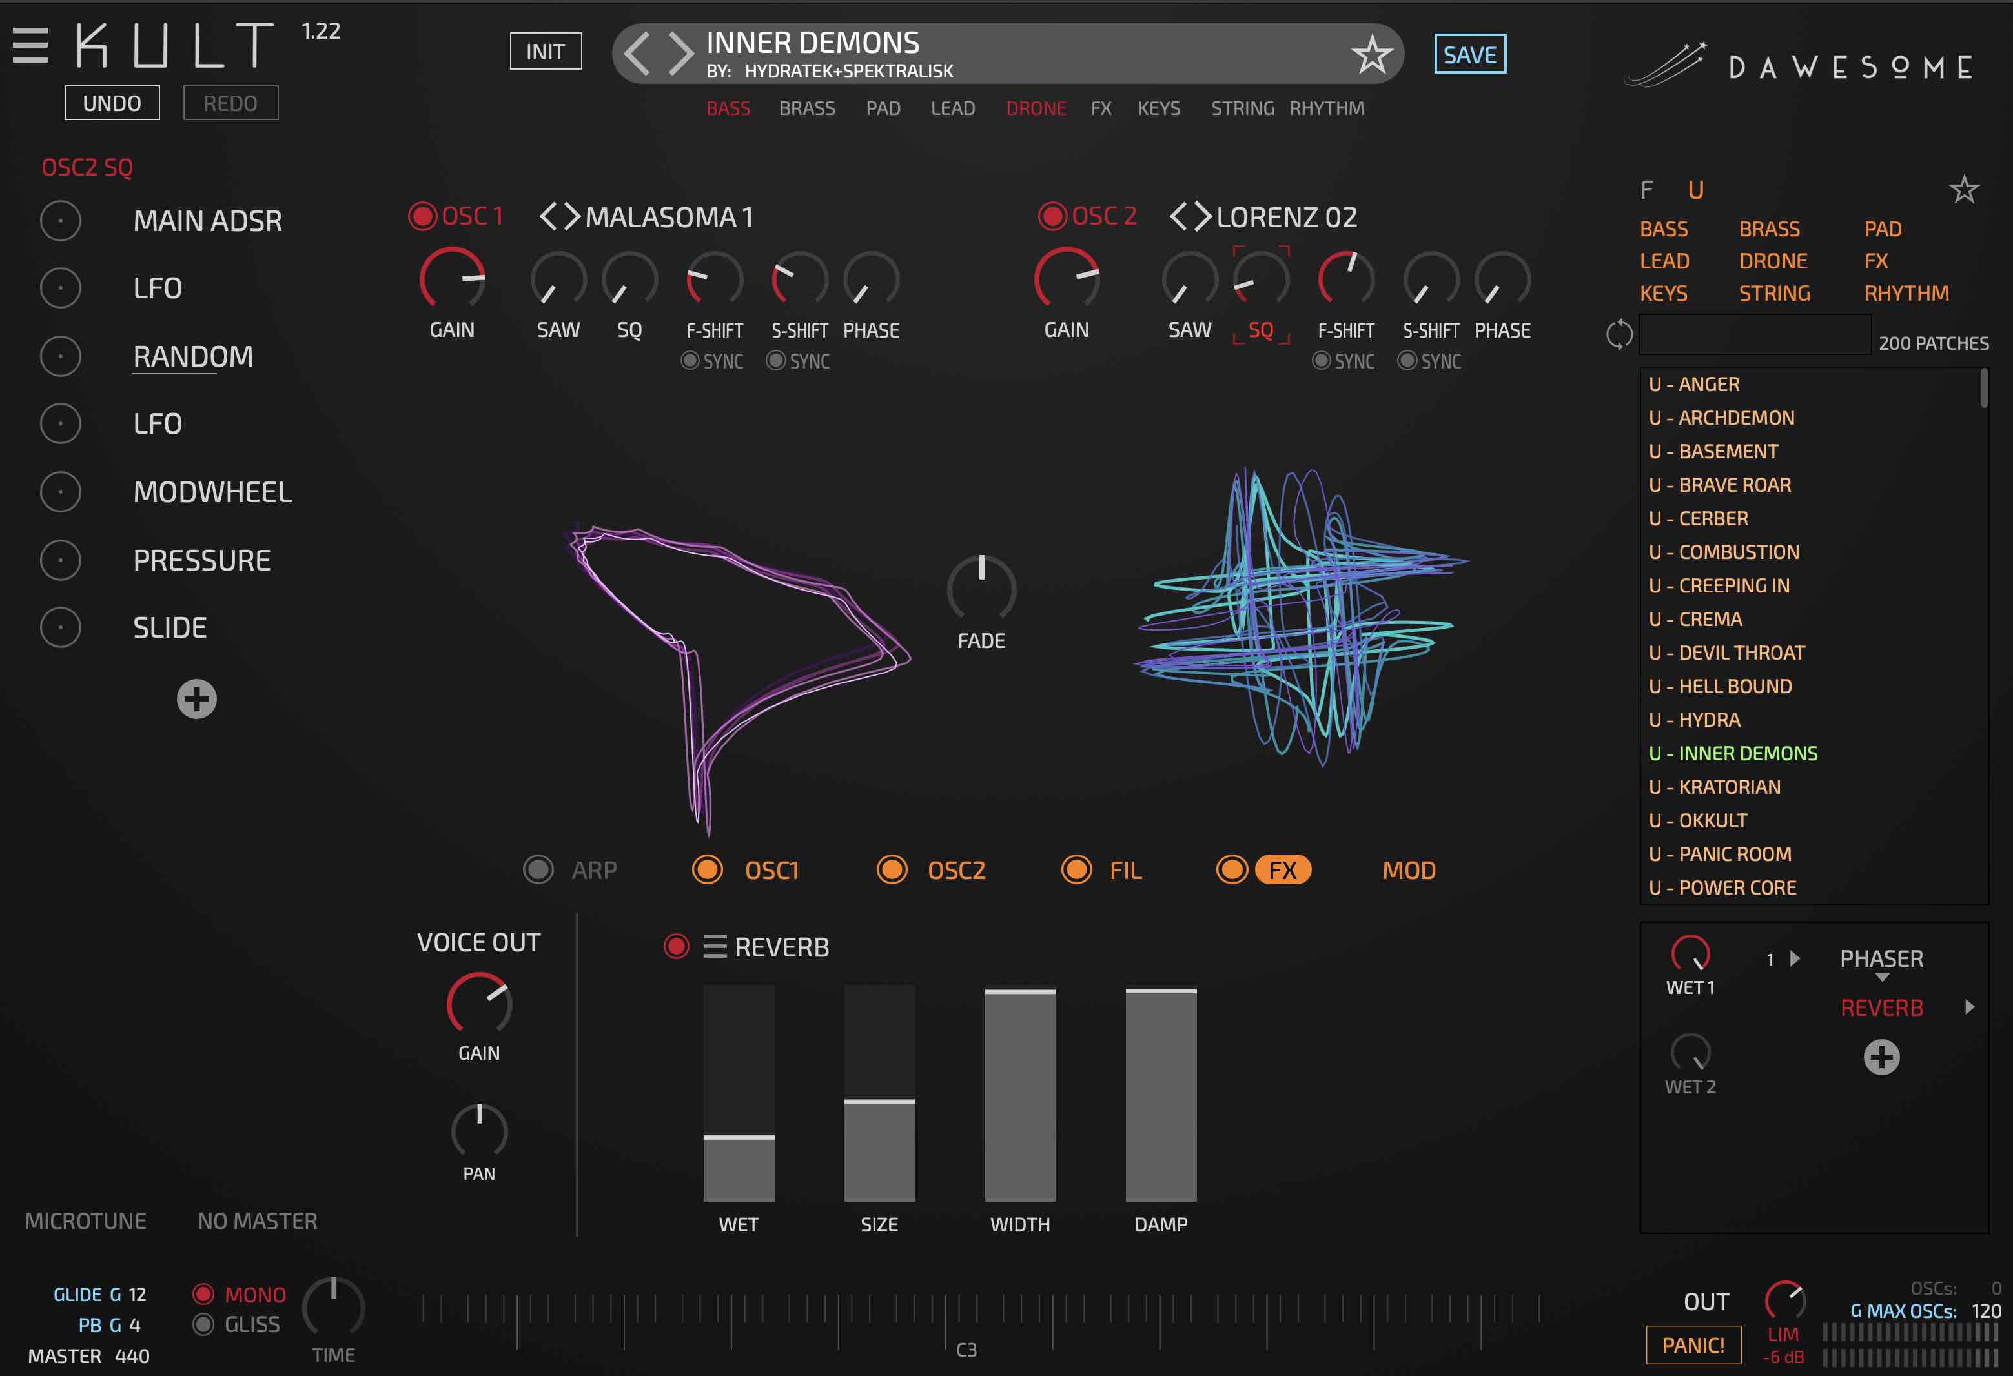The image size is (2013, 1376).
Task: Select previous OSC 2 attractor Lorenz
Action: coord(1179,216)
